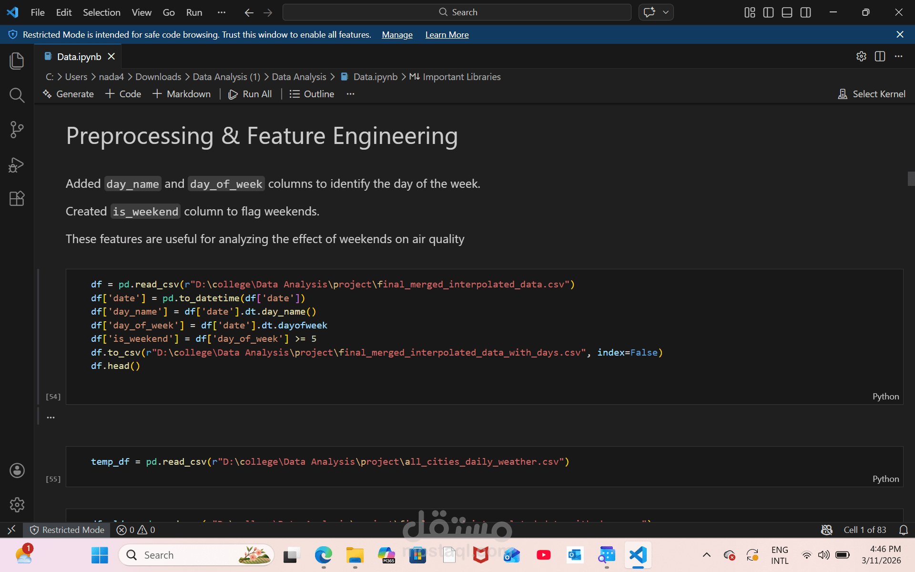Split the notebook editor to the right
The width and height of the screenshot is (915, 572).
880,56
